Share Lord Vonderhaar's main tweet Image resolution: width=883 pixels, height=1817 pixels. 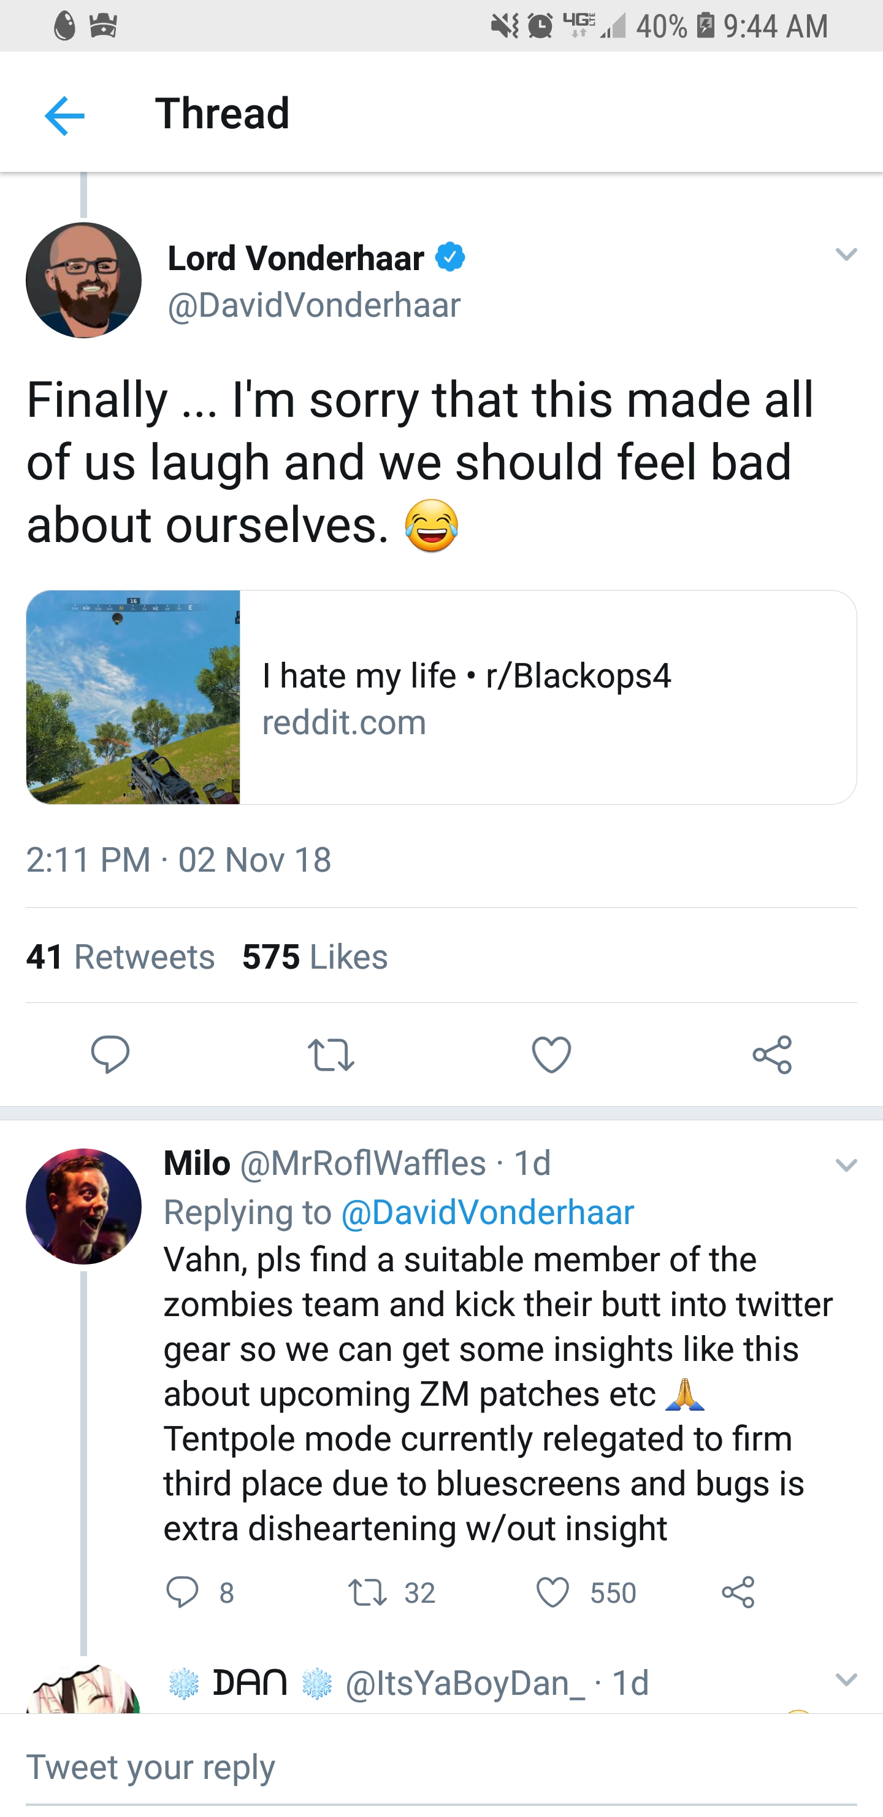tap(771, 1055)
